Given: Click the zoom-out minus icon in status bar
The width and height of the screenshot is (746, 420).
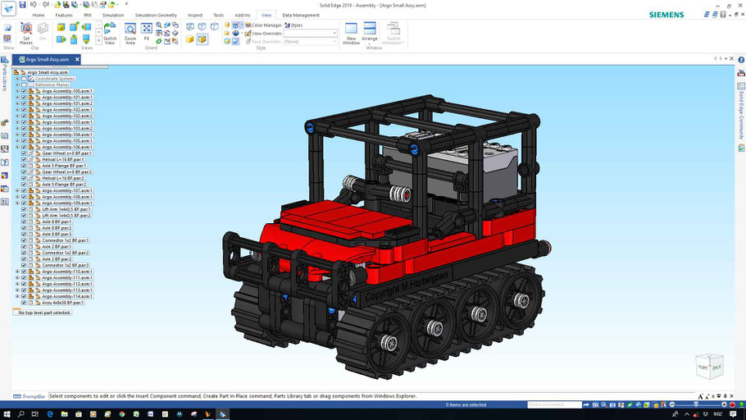Looking at the screenshot, I should [x=672, y=404].
